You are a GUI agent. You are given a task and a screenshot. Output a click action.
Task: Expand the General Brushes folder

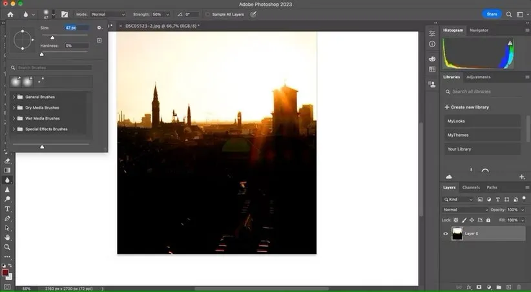(x=14, y=97)
